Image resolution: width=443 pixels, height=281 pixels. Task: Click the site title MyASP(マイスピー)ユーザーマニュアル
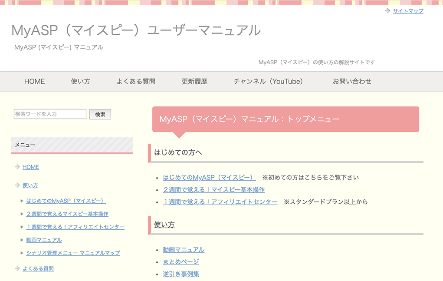[x=136, y=30]
